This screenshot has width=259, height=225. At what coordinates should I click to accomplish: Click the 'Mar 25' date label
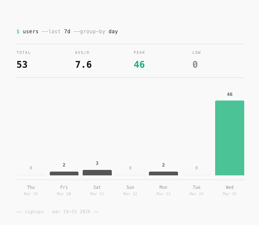click(229, 194)
